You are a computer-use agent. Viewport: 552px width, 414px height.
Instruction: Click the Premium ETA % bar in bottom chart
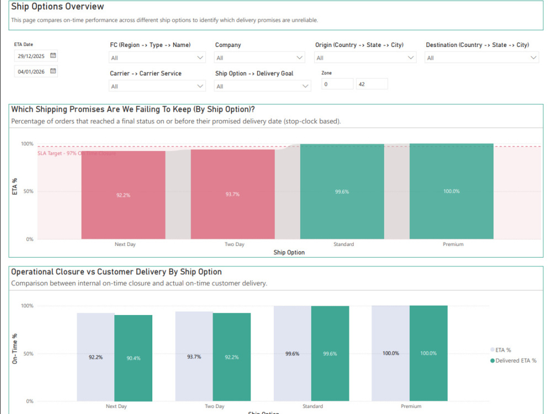point(391,353)
